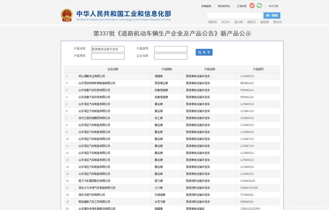Screen dimensions: 329x210
Task: Click company 湖北天威汽车有限公司
Action: [x=92, y=195]
